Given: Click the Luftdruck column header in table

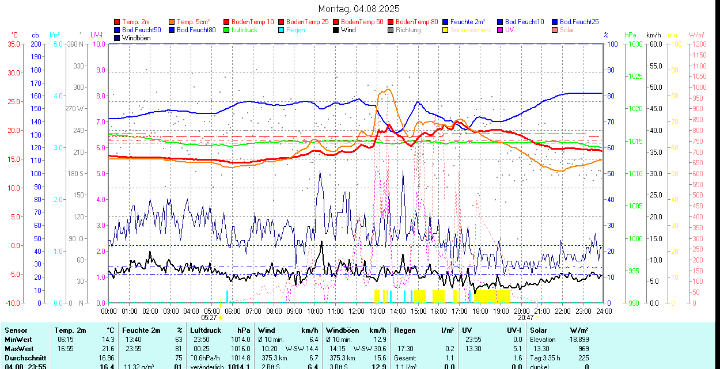Looking at the screenshot, I should point(206,330).
